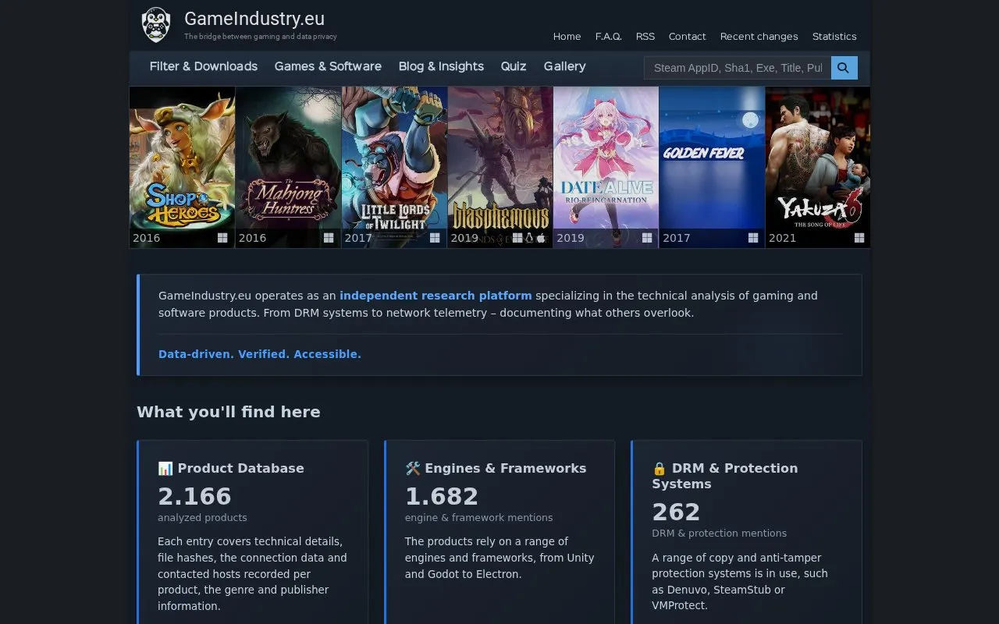Image resolution: width=999 pixels, height=624 pixels.
Task: Open the Filter & Downloads menu
Action: click(x=204, y=66)
